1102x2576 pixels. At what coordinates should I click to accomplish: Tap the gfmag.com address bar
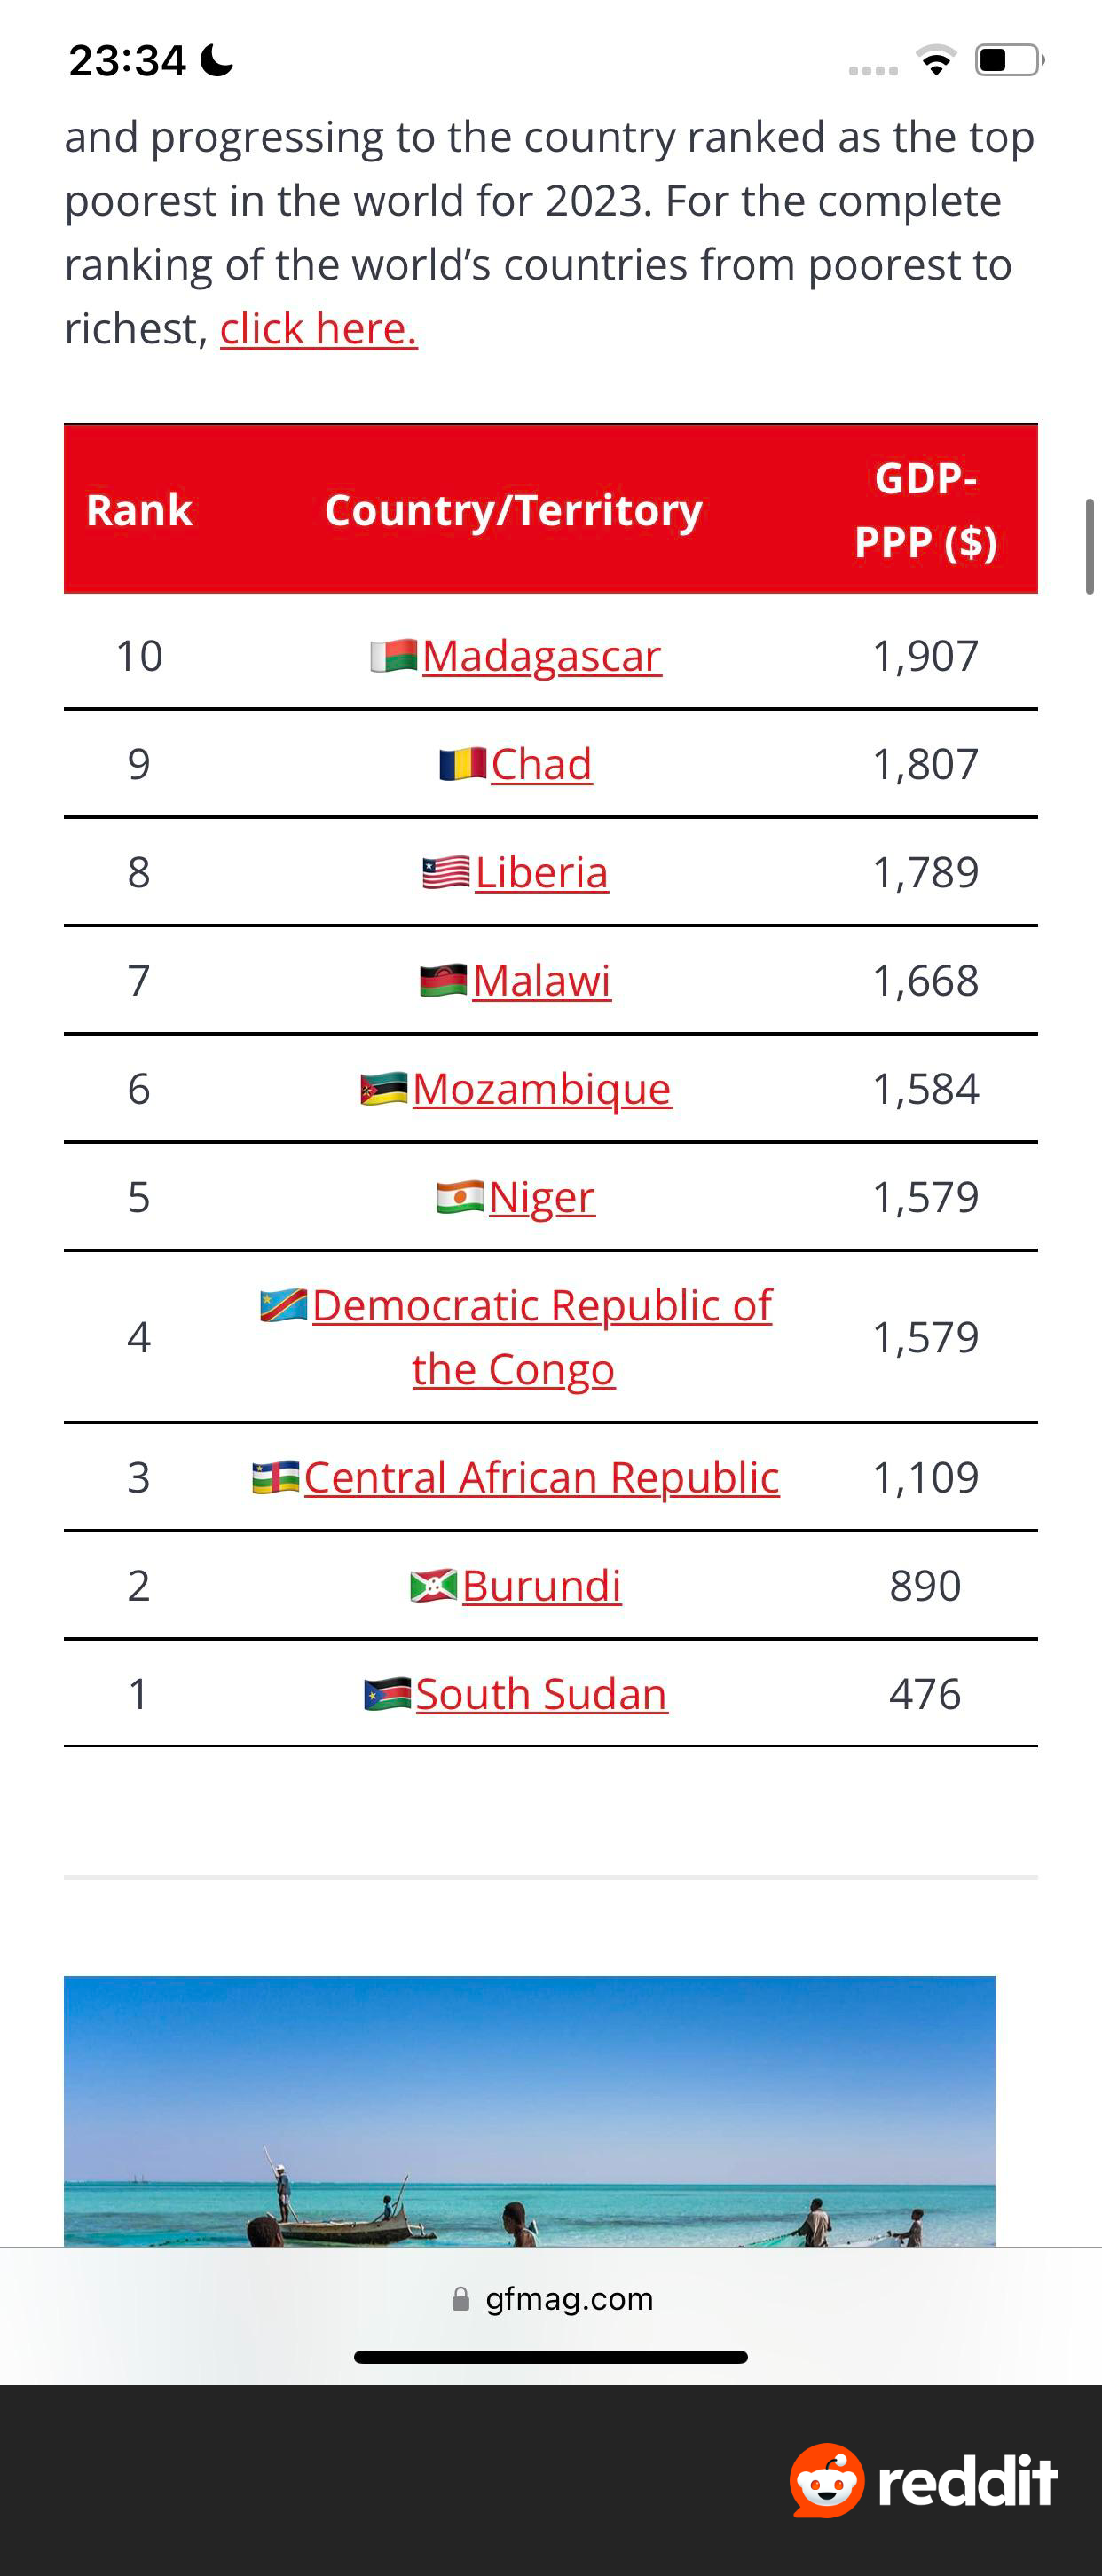click(551, 2299)
